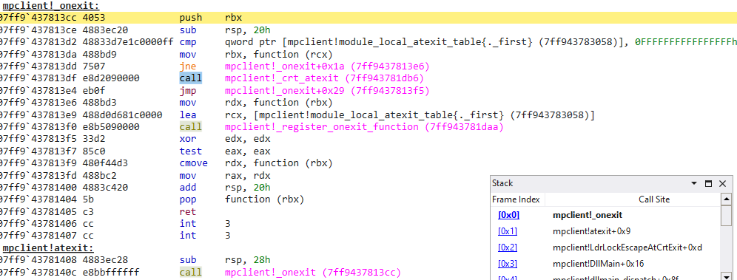Click the Stack panel scrollbar up arrow
Image resolution: width=737 pixels, height=280 pixels.
click(726, 199)
